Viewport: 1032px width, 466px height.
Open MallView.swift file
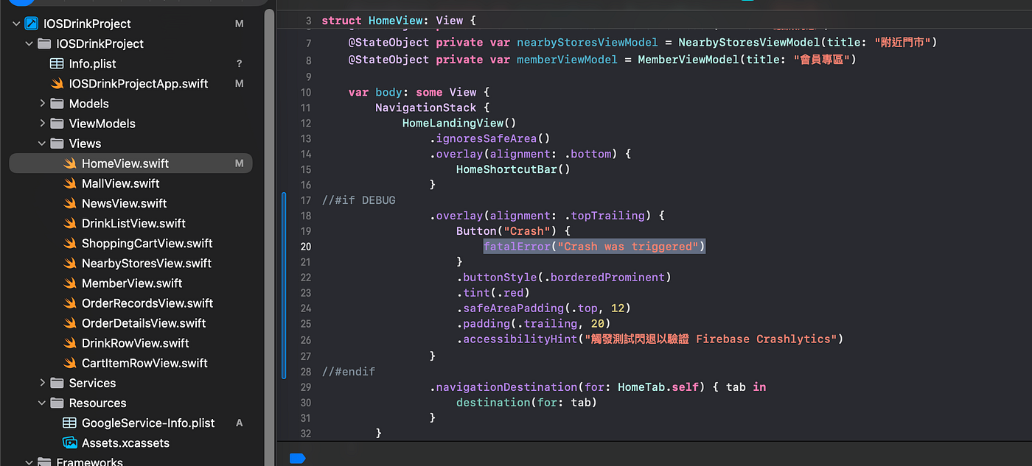coord(121,183)
